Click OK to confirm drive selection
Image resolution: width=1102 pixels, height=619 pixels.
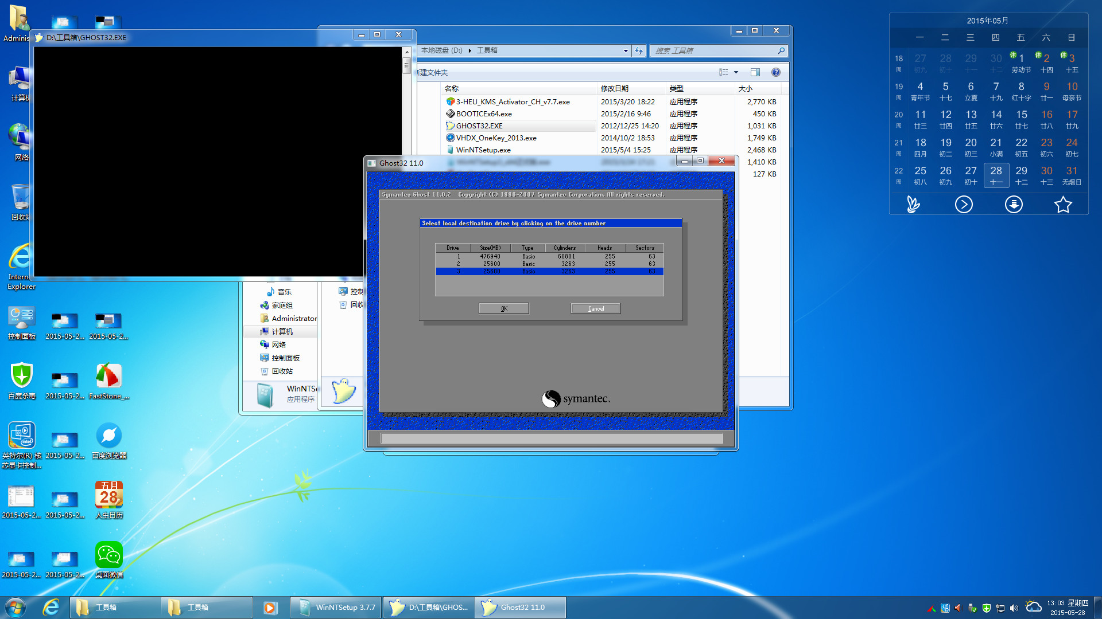coord(503,308)
